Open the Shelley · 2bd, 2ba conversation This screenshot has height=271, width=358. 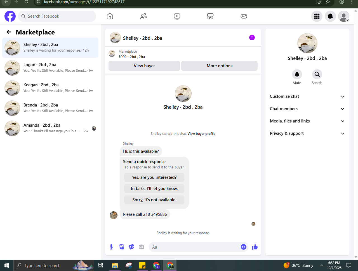[x=50, y=48]
